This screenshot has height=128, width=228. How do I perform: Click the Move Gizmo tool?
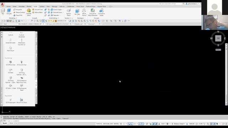coord(84,12)
